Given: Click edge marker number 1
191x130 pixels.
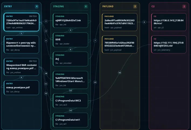Looking at the screenshot, I should click(21, 33).
